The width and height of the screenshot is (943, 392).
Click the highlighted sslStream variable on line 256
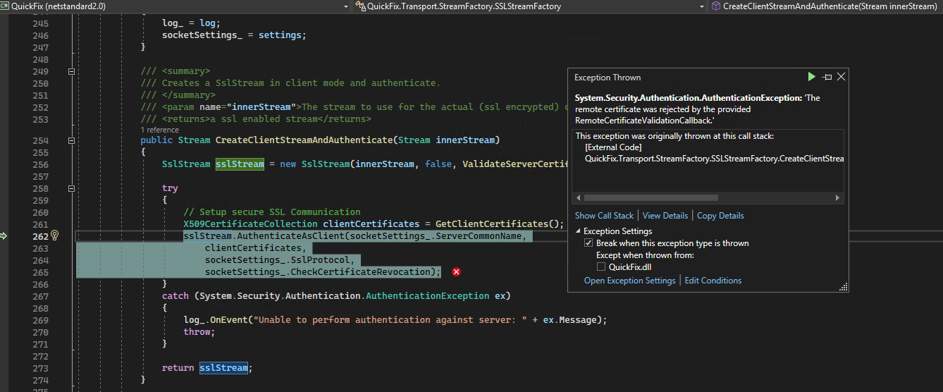(240, 164)
